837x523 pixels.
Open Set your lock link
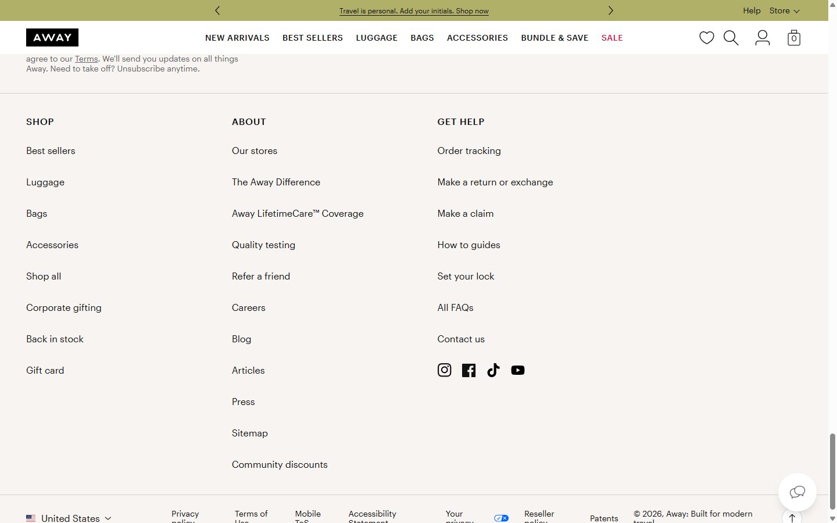466,276
